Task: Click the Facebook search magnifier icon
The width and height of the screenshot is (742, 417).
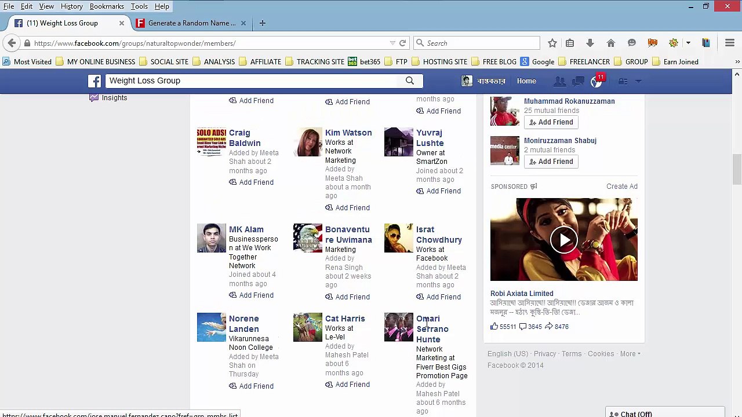Action: click(410, 81)
